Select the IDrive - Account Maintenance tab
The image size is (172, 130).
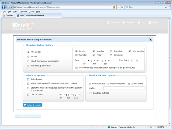tap(39, 16)
